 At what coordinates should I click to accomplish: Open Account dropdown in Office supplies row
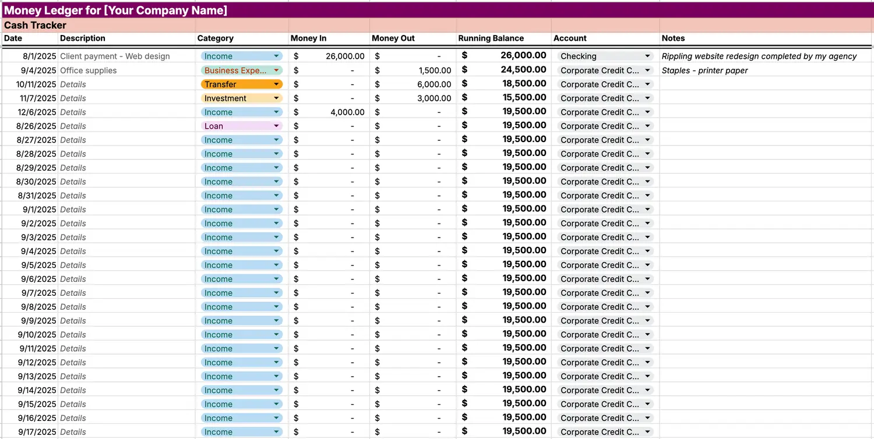[605, 70]
